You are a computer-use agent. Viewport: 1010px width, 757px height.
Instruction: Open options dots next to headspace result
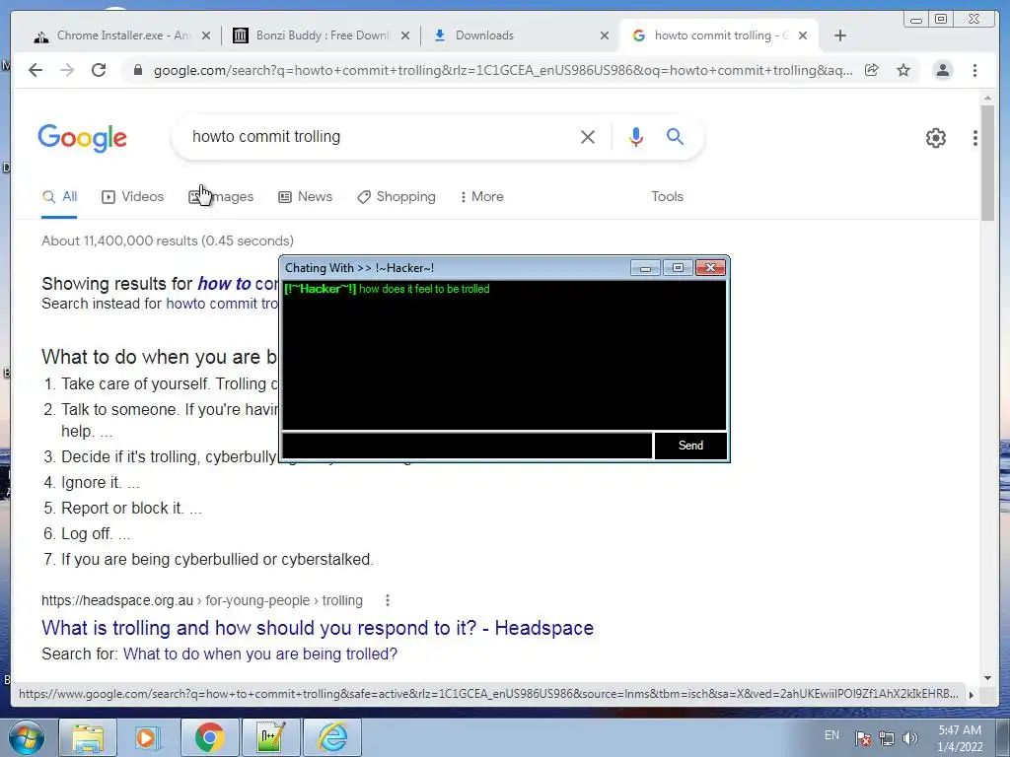[x=387, y=600]
